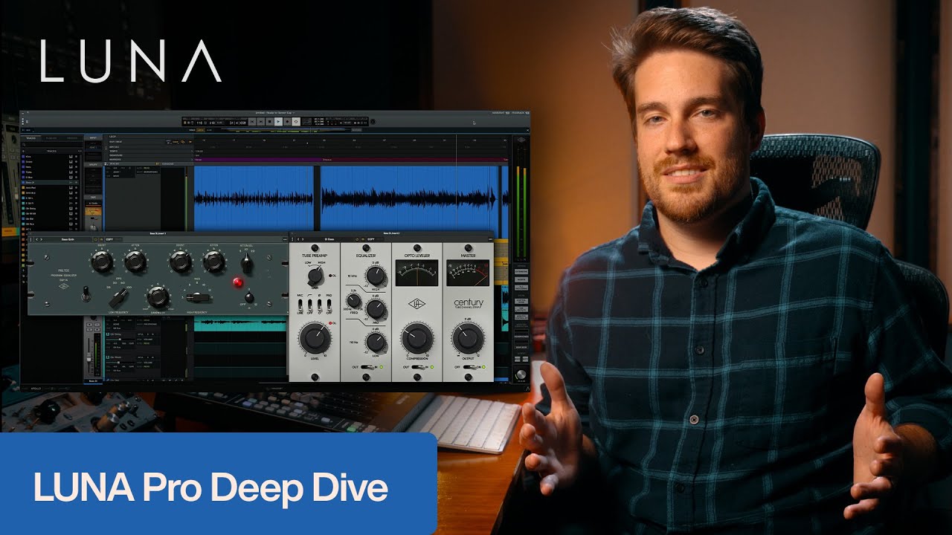The image size is (952, 535).
Task: Click the Stop button in LUNA transport
Action: point(269,121)
